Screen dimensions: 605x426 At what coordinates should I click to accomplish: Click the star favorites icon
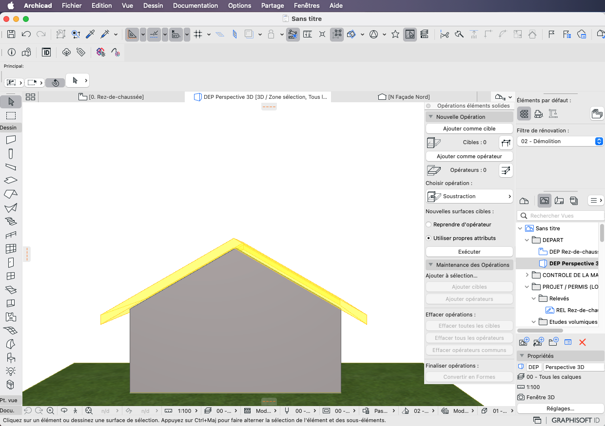point(395,34)
